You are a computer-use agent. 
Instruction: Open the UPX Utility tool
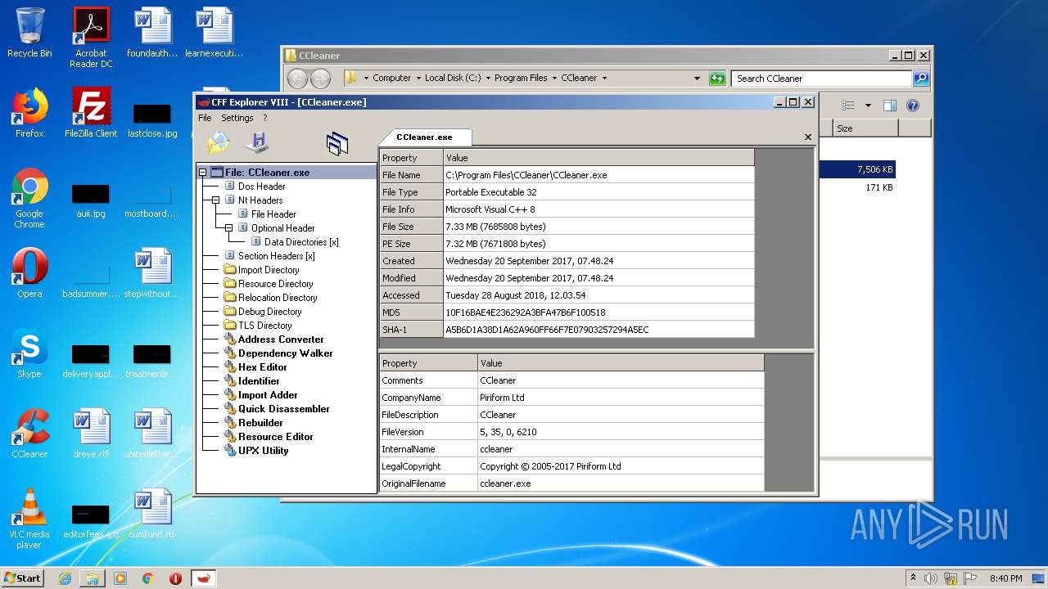[x=263, y=451]
